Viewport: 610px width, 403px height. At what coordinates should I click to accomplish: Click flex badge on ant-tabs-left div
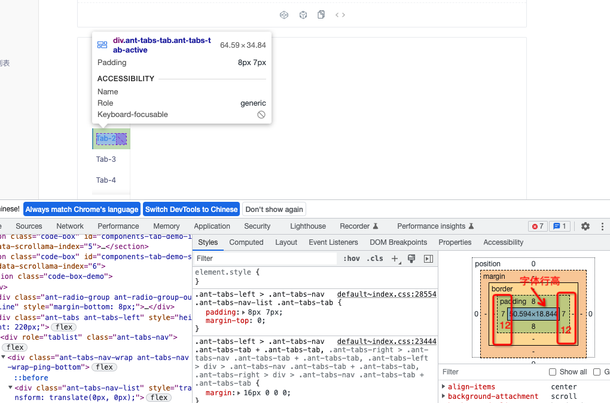tap(63, 327)
